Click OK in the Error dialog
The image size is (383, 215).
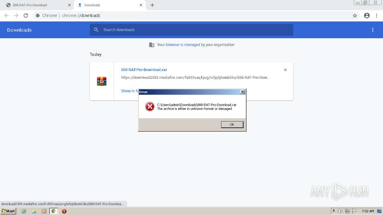[232, 125]
